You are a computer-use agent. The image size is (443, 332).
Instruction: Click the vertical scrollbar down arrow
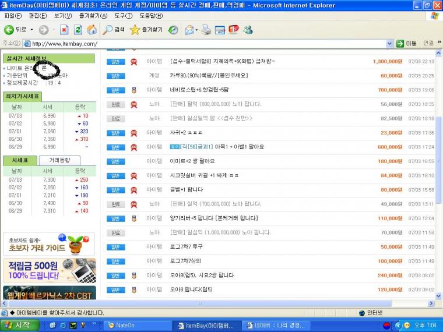pos(438,296)
